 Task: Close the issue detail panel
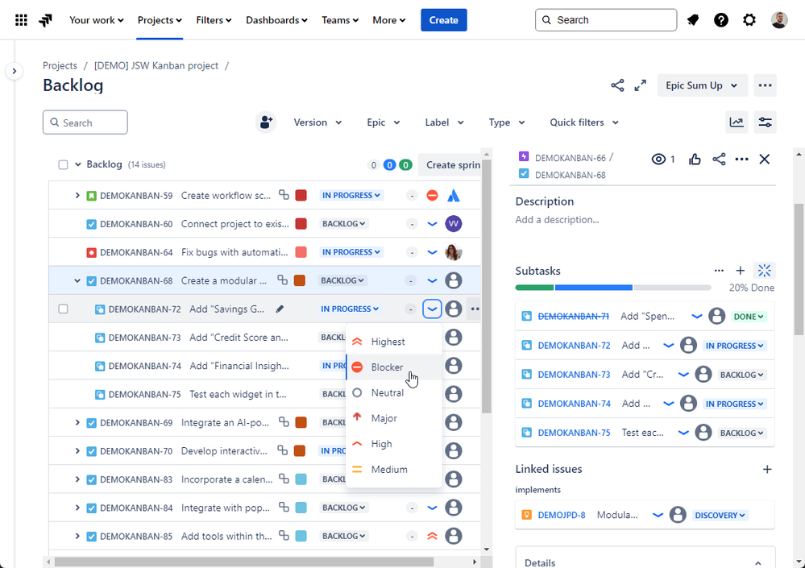click(x=765, y=159)
